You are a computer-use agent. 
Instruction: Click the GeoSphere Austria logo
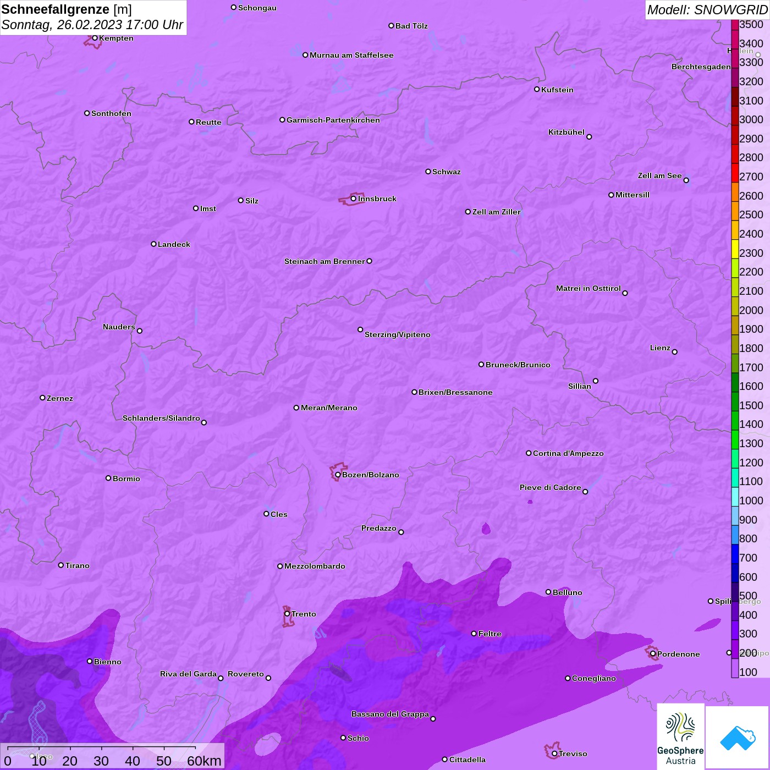[680, 736]
